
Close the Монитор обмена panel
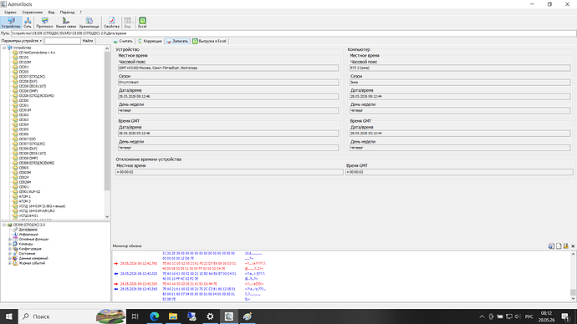pyautogui.click(x=573, y=246)
